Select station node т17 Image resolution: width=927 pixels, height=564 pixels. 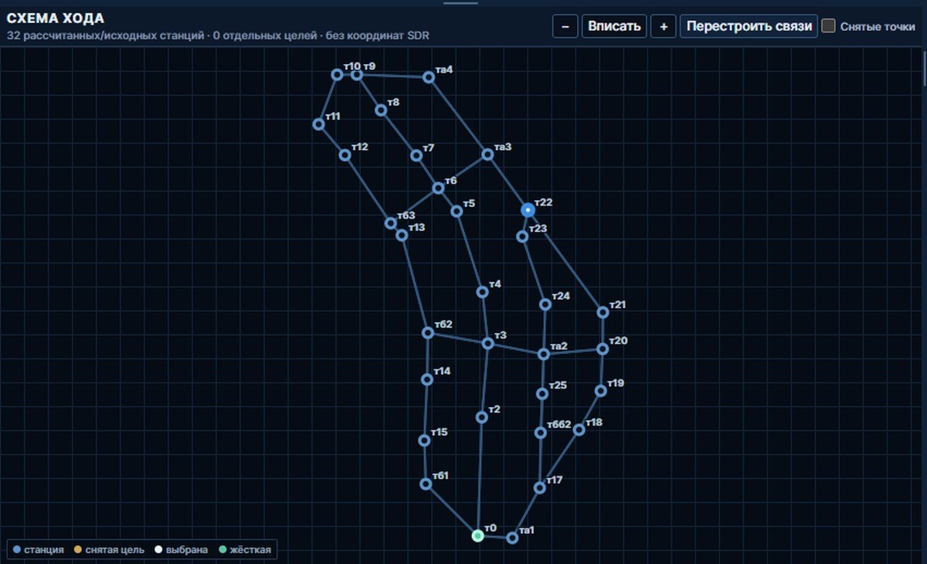540,488
